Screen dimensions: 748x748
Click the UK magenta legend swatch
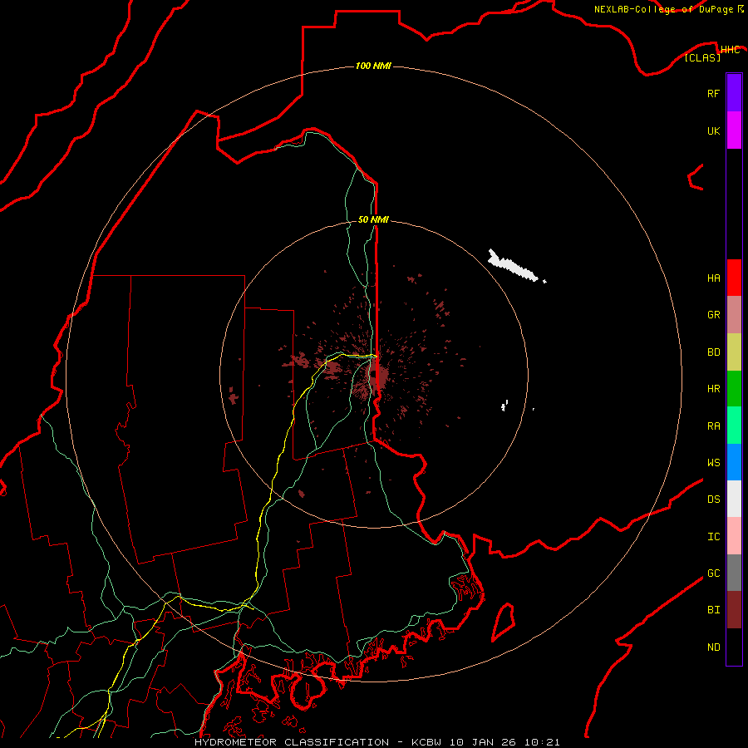pyautogui.click(x=734, y=130)
